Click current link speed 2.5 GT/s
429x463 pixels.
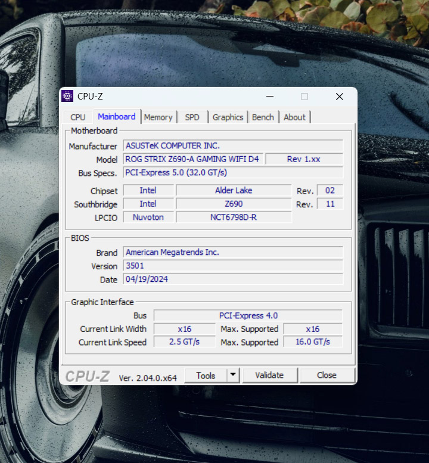tap(185, 342)
